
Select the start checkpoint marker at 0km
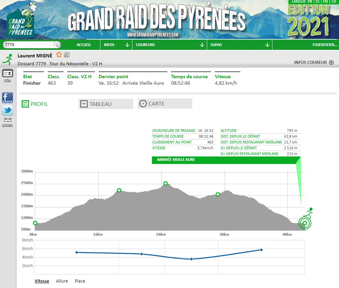35,223
